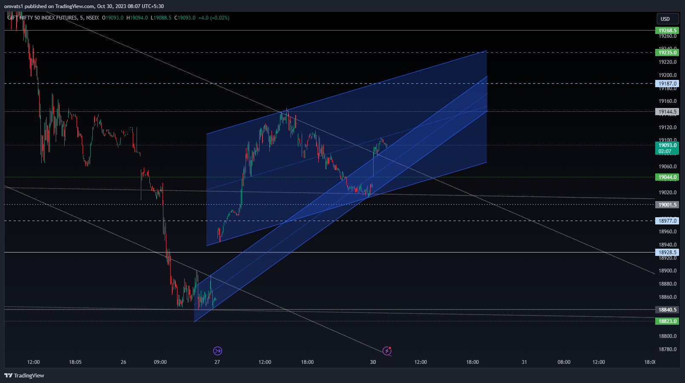Screen dimensions: 685x383
Task: Click the GIFT NIFTY 50 INDEX FUTURES symbol title
Action: pos(53,18)
